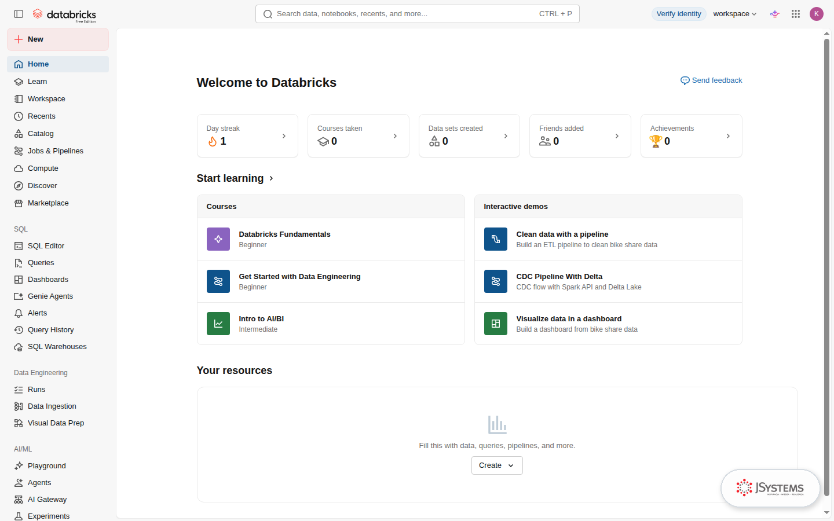The image size is (834, 521).
Task: Open the user avatar K menu
Action: (817, 14)
